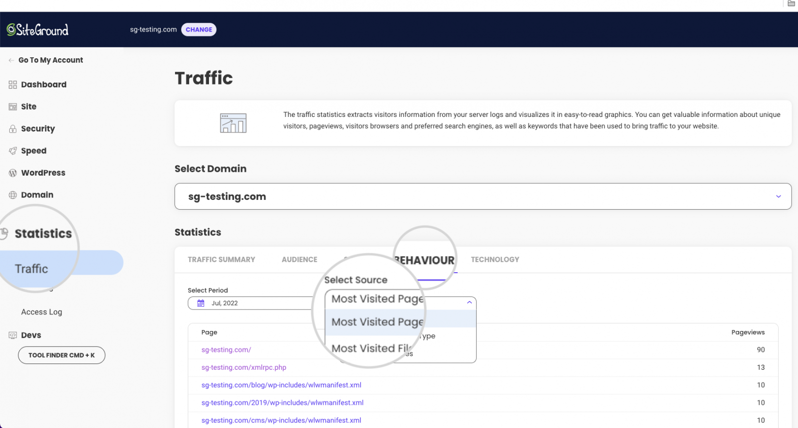Click pageviews value 90
Image resolution: width=798 pixels, height=428 pixels.
(761, 350)
